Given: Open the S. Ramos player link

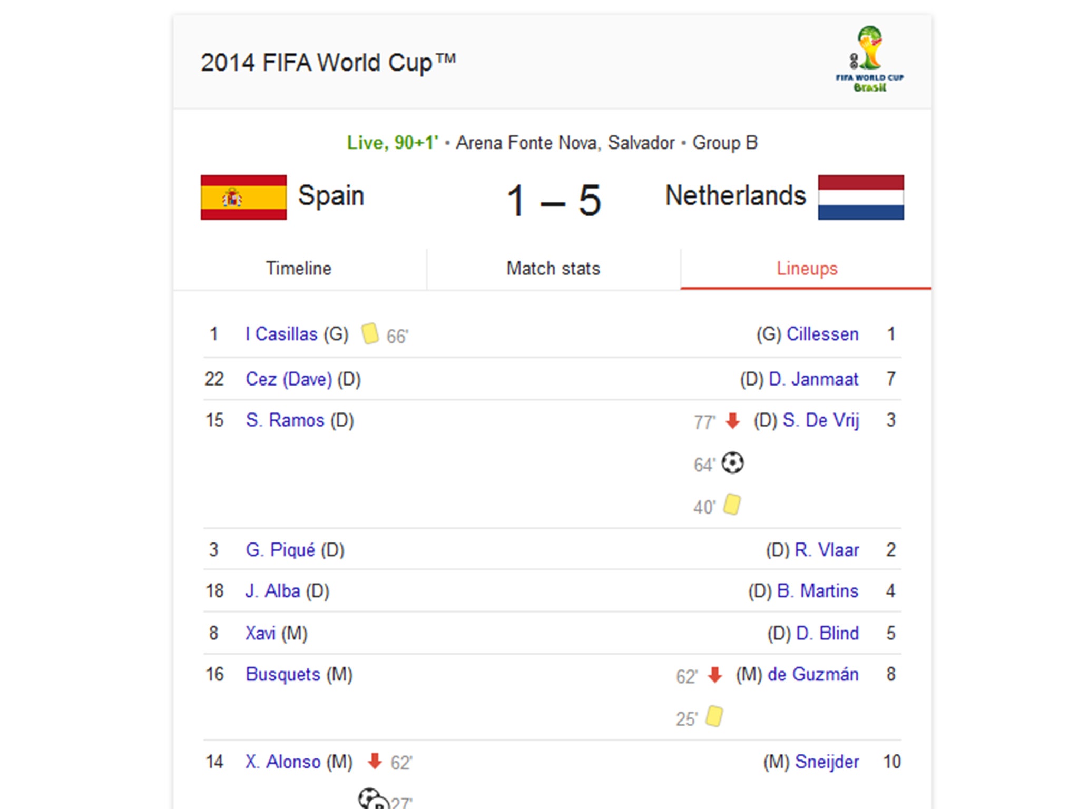Looking at the screenshot, I should [x=285, y=420].
